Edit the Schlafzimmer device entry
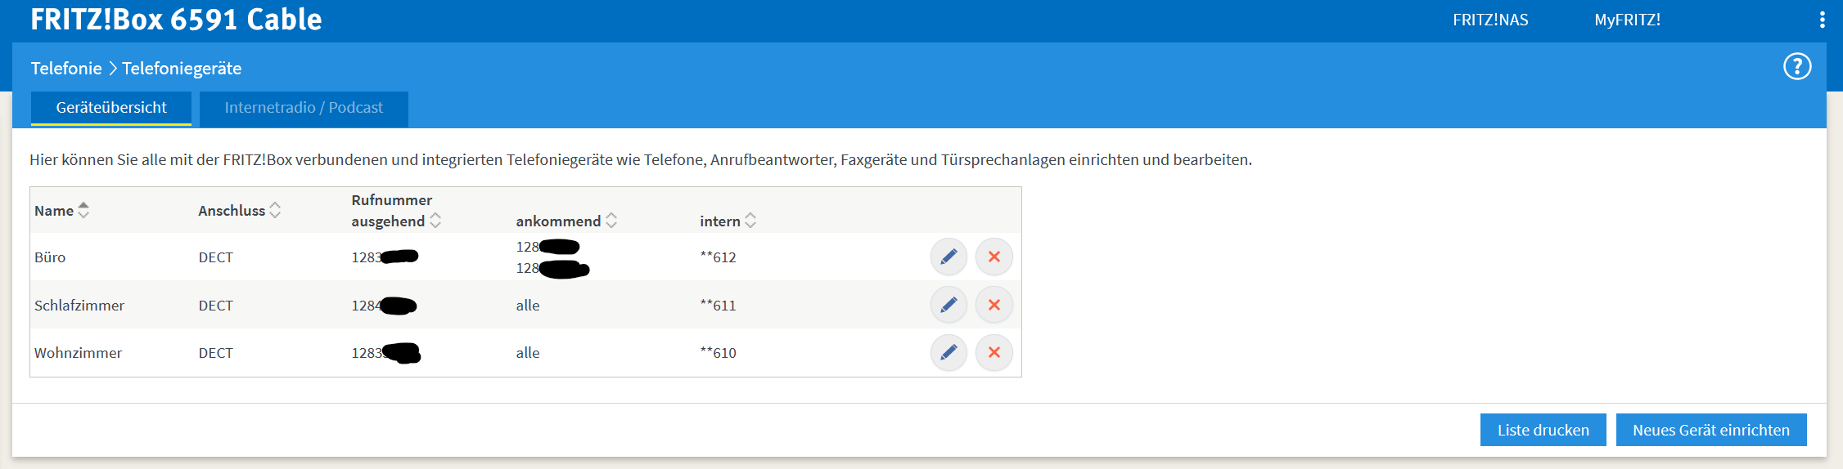The image size is (1843, 469). coord(949,305)
